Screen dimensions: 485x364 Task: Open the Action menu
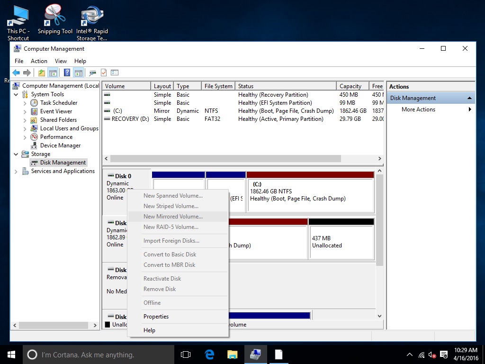coord(39,61)
